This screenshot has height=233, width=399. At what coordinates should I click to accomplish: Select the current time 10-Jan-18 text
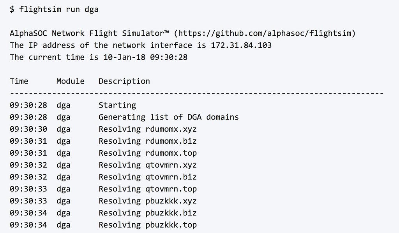click(x=124, y=57)
